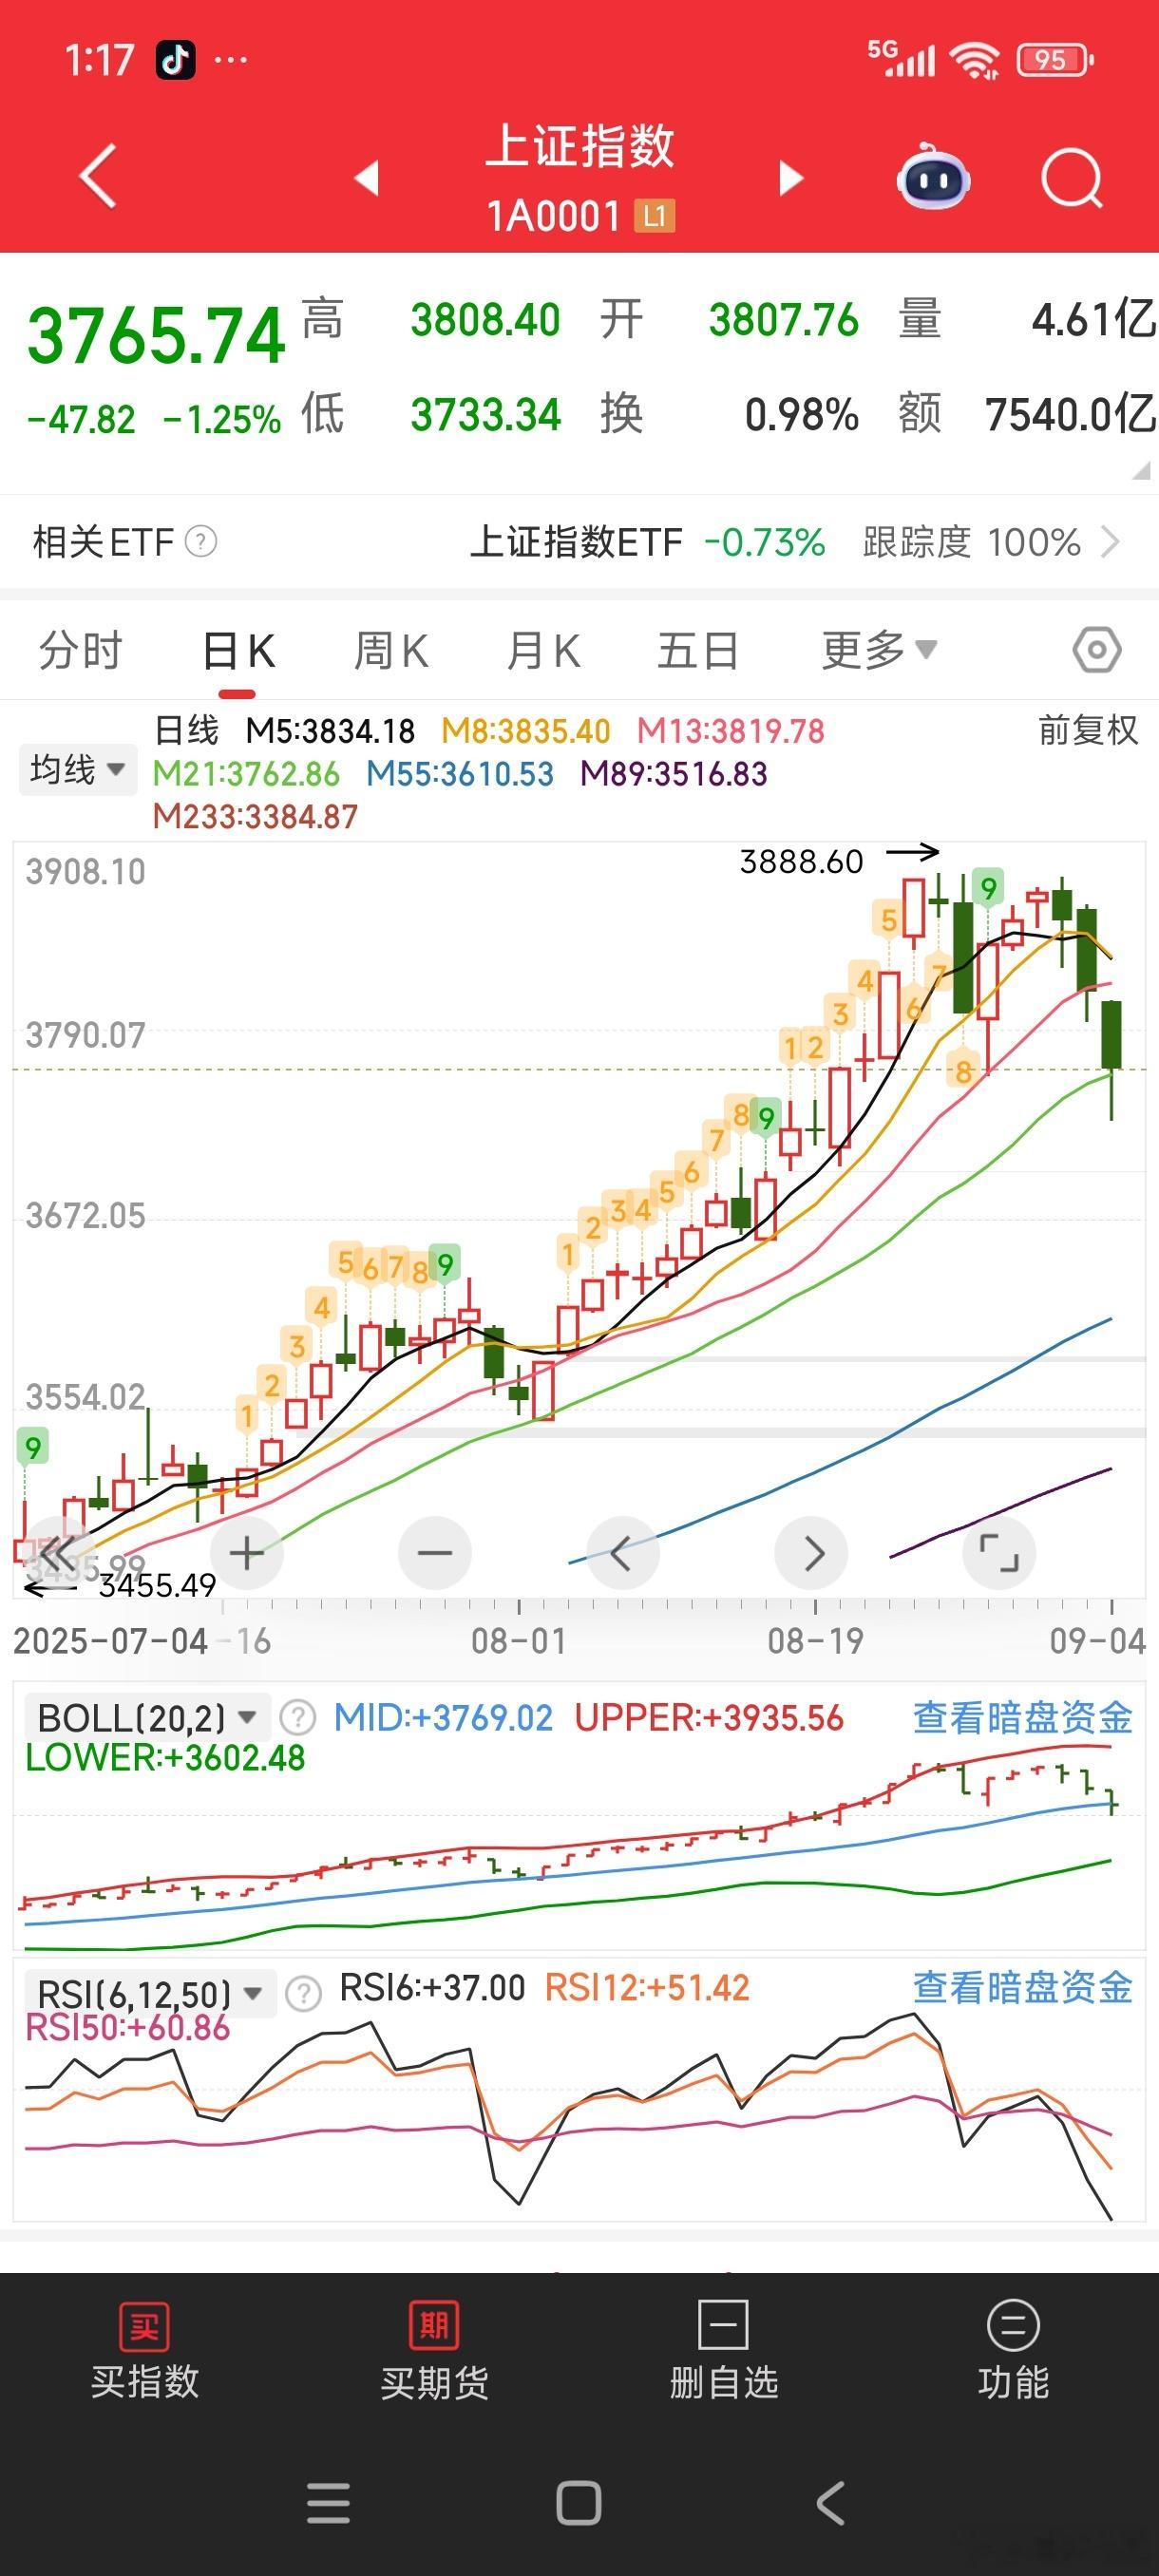The width and height of the screenshot is (1159, 2576).
Task: Tap Android system back button
Action: (x=830, y=2504)
